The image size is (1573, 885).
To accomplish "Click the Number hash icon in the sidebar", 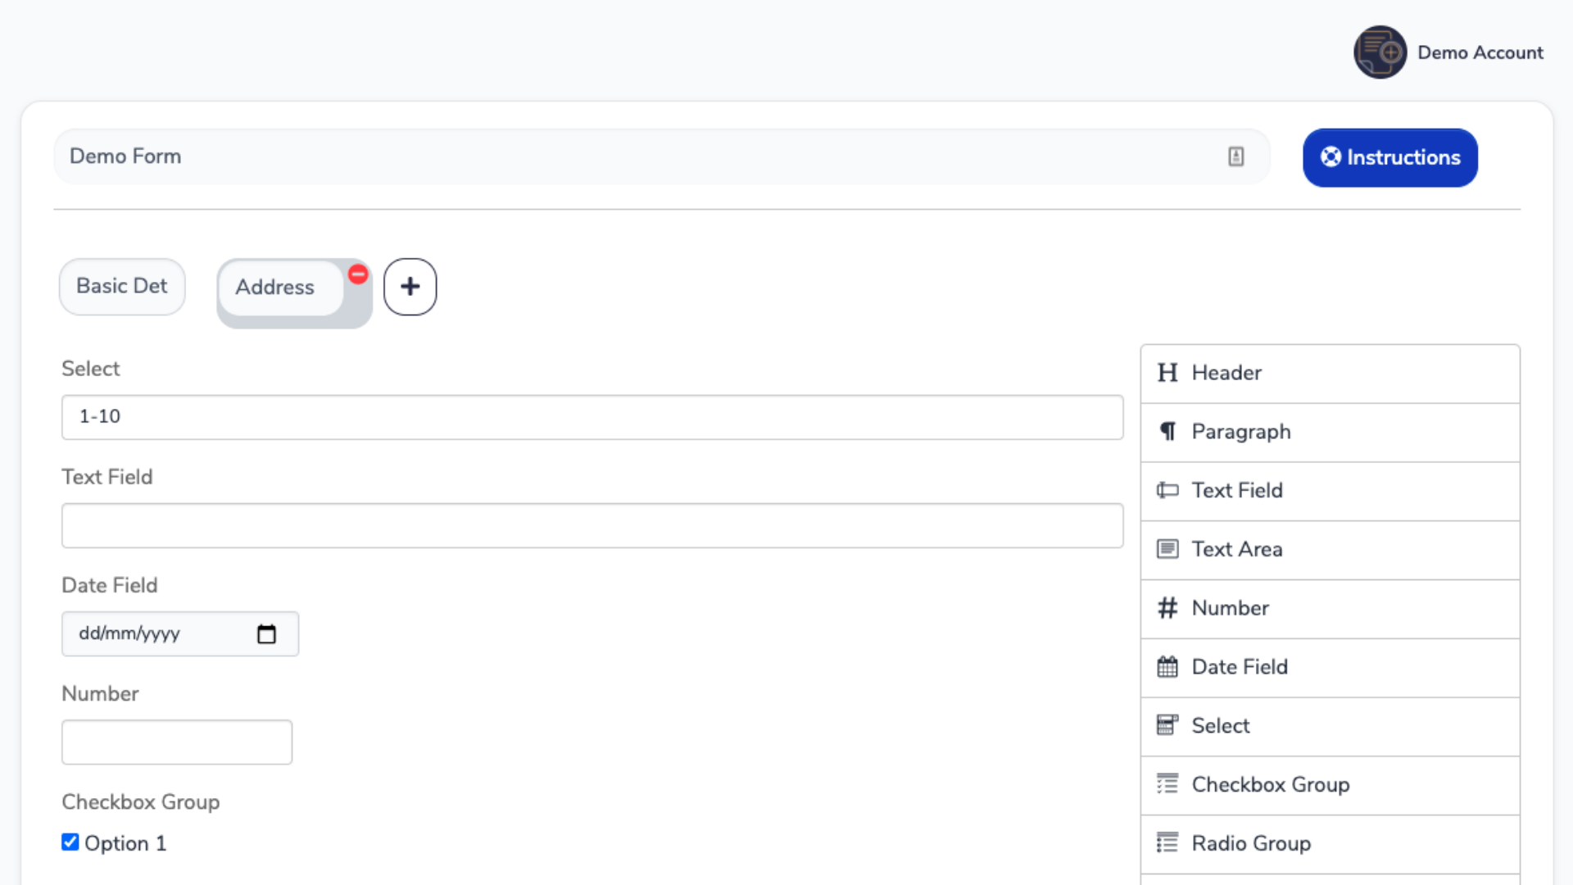I will 1167,608.
